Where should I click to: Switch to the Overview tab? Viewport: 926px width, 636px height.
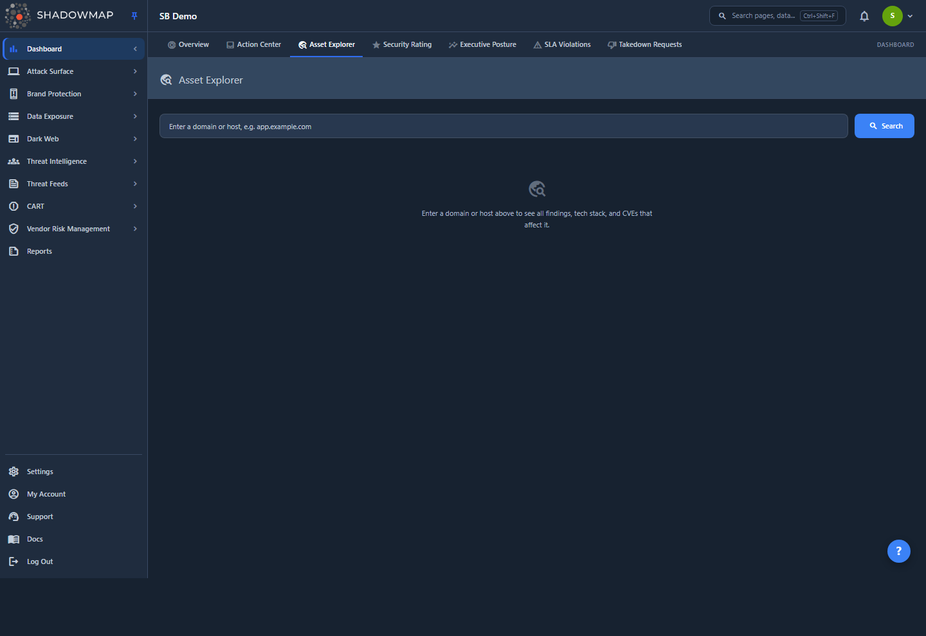point(188,44)
